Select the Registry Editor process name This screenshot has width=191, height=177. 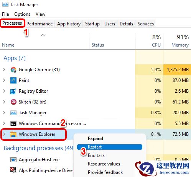tap(33, 91)
